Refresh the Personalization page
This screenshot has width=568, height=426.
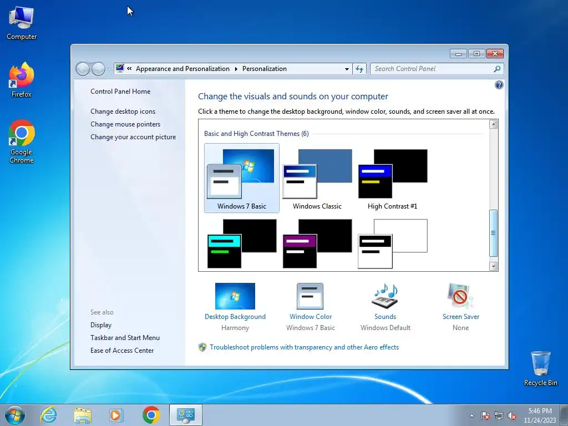(x=359, y=69)
